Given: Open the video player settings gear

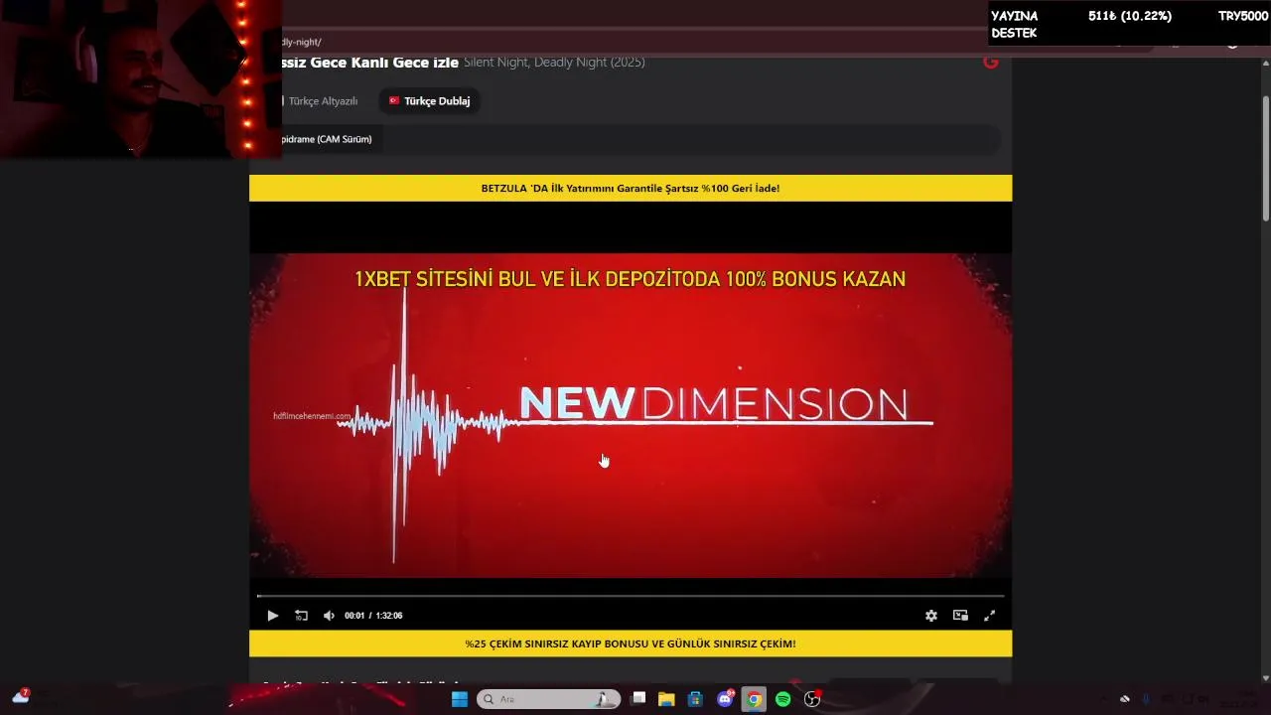Looking at the screenshot, I should pyautogui.click(x=931, y=616).
